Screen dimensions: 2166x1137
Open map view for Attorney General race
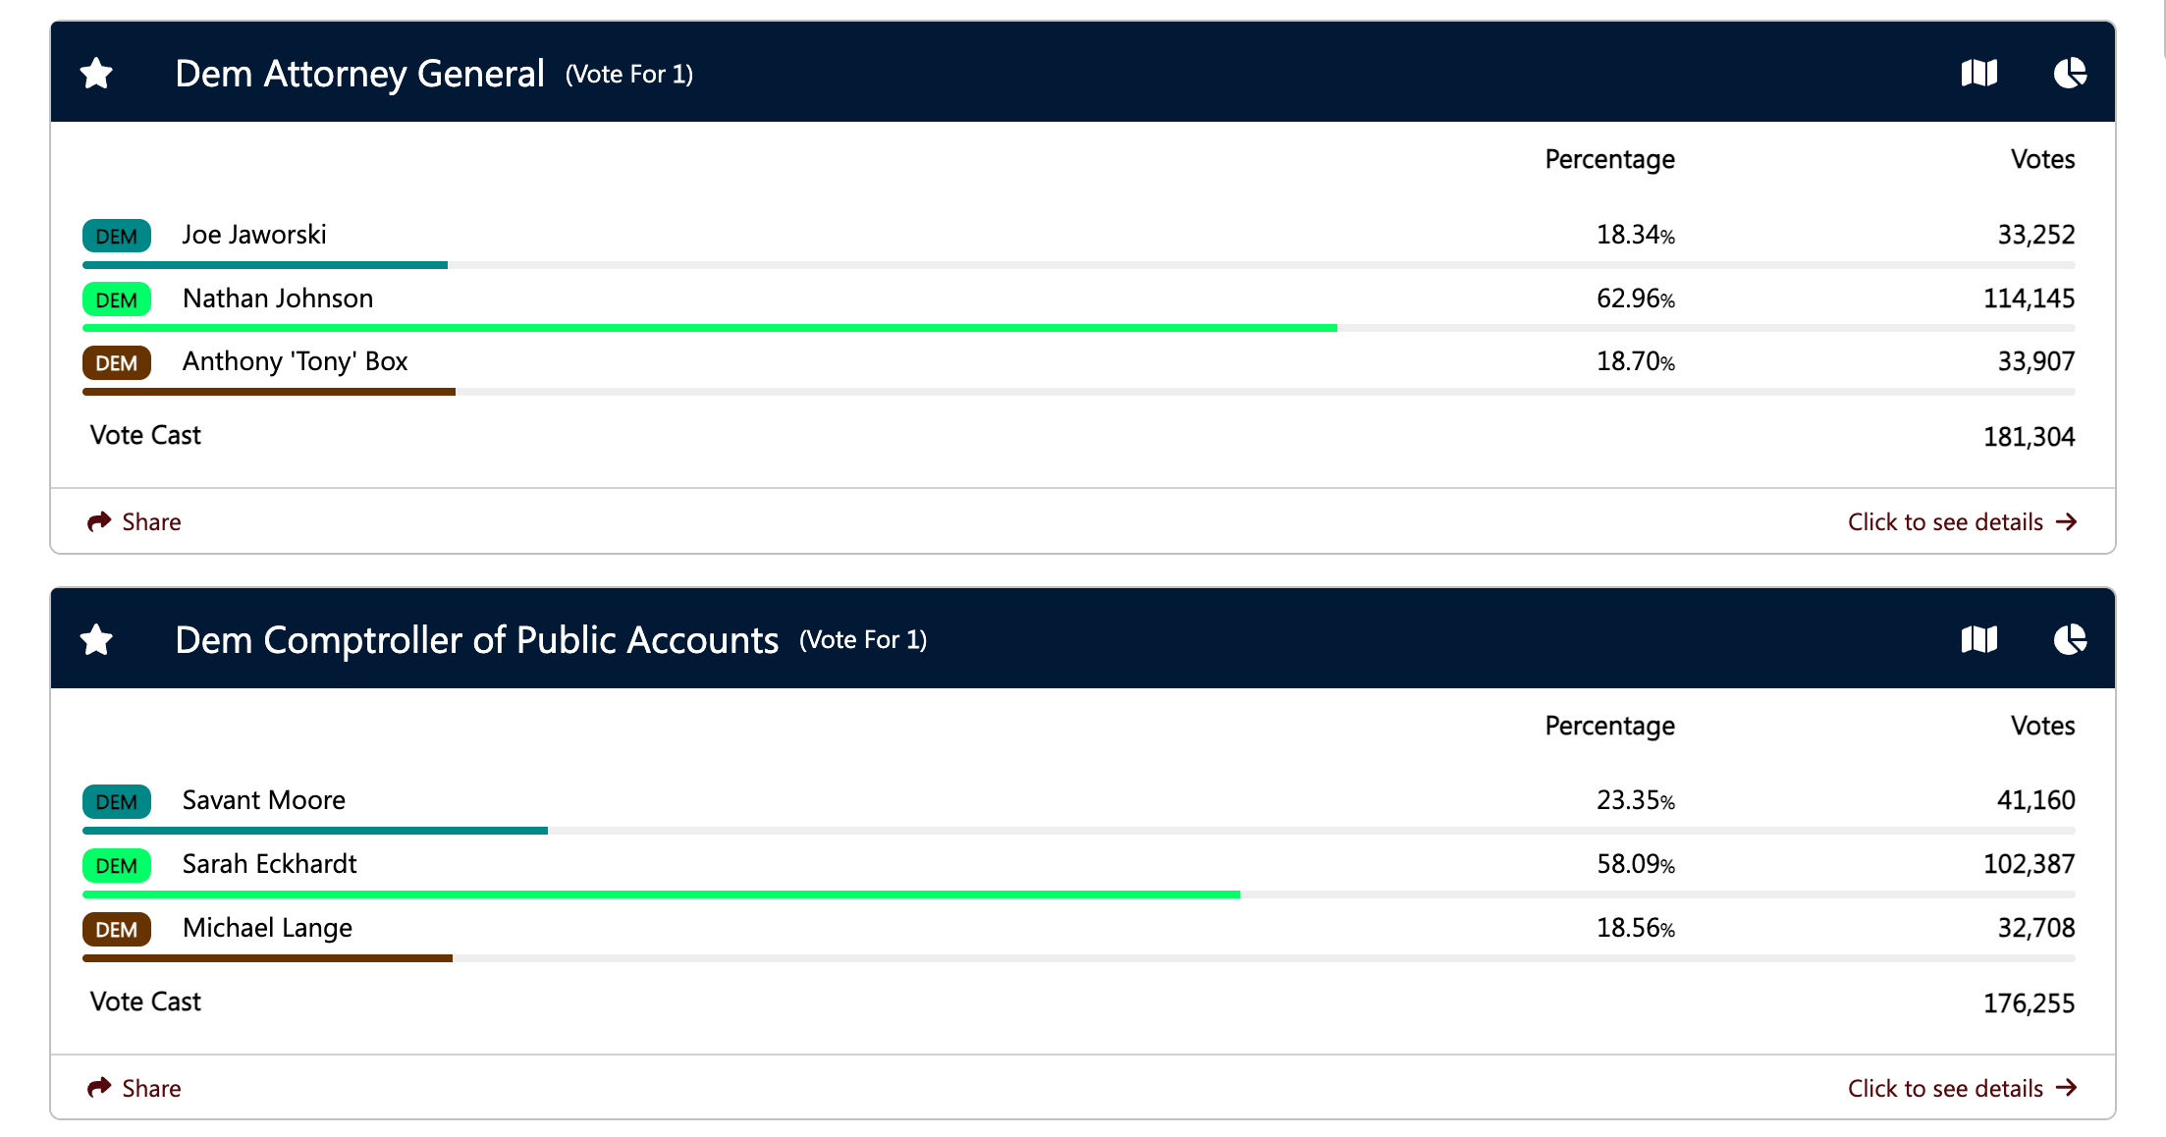[x=1978, y=73]
